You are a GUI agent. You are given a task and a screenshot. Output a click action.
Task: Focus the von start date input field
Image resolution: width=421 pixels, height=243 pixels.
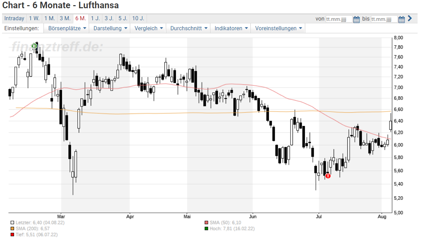tap(339, 19)
